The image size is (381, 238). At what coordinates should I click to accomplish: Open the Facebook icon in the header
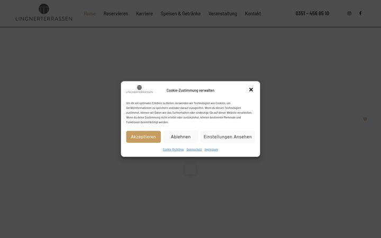[360, 13]
